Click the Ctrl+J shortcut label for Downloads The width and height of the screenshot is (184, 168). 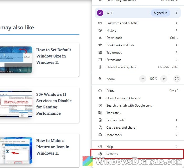pos(174,38)
